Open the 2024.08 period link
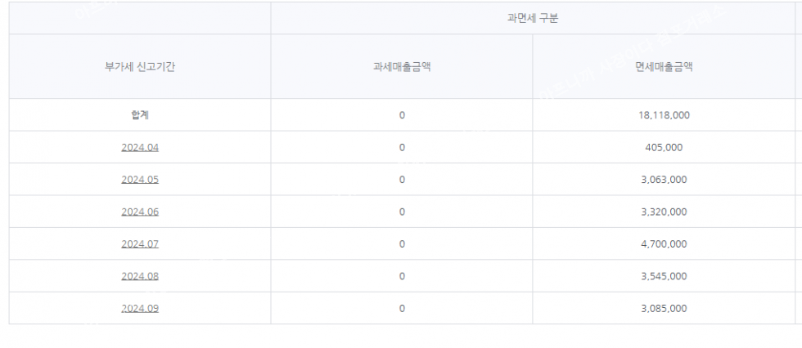 point(139,276)
